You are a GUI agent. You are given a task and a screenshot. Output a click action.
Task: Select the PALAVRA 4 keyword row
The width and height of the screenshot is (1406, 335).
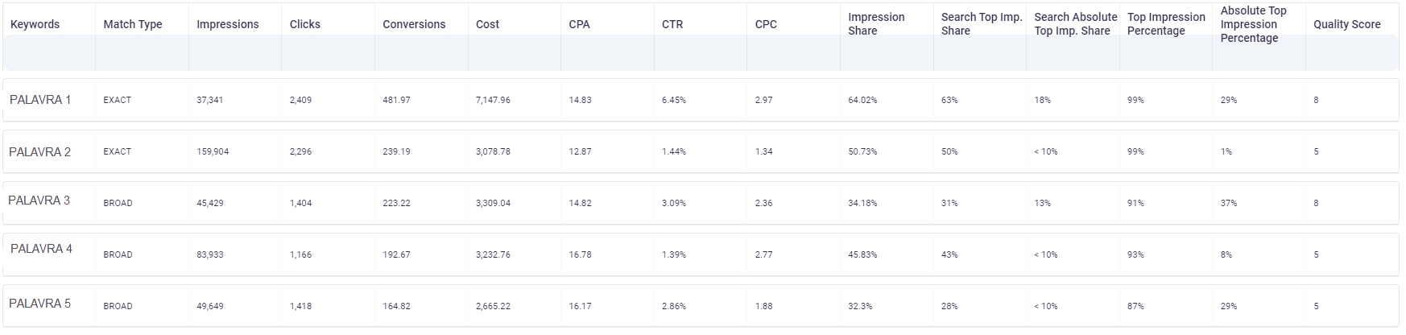[701, 254]
